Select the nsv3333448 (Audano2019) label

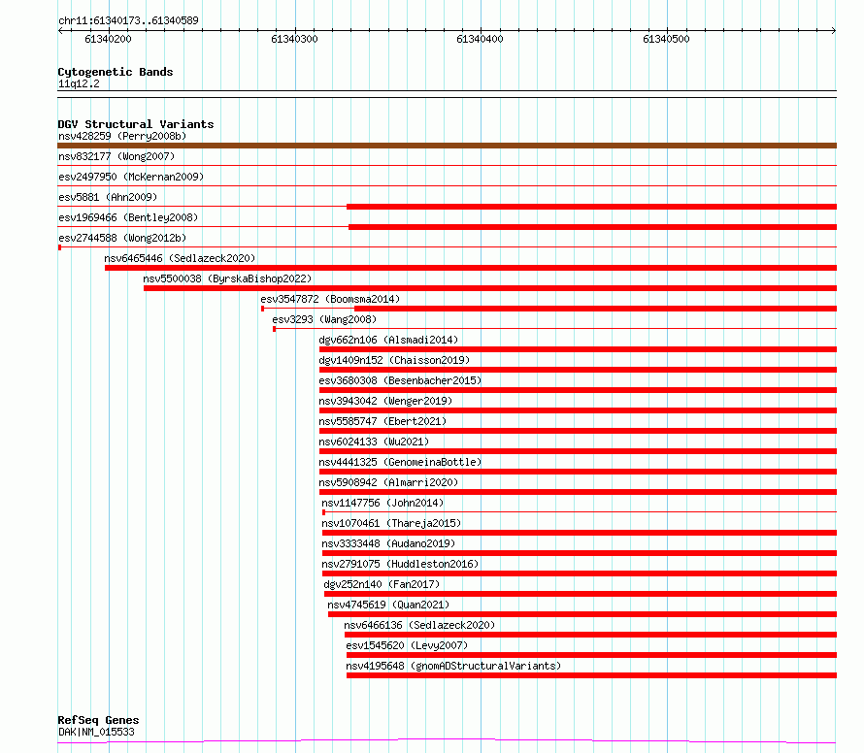[388, 543]
